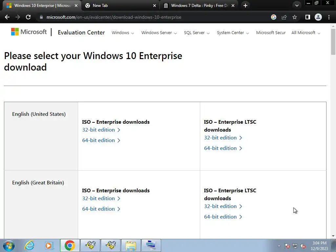Switch to the New Tab tab
The height and width of the screenshot is (252, 336).
pos(120,6)
